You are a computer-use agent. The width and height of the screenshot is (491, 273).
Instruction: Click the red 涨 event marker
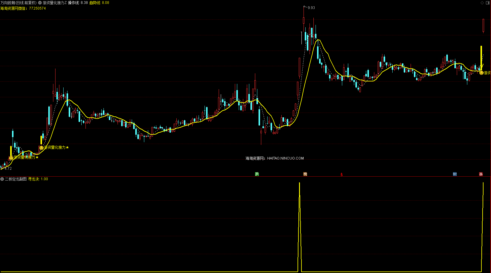click(x=481, y=174)
